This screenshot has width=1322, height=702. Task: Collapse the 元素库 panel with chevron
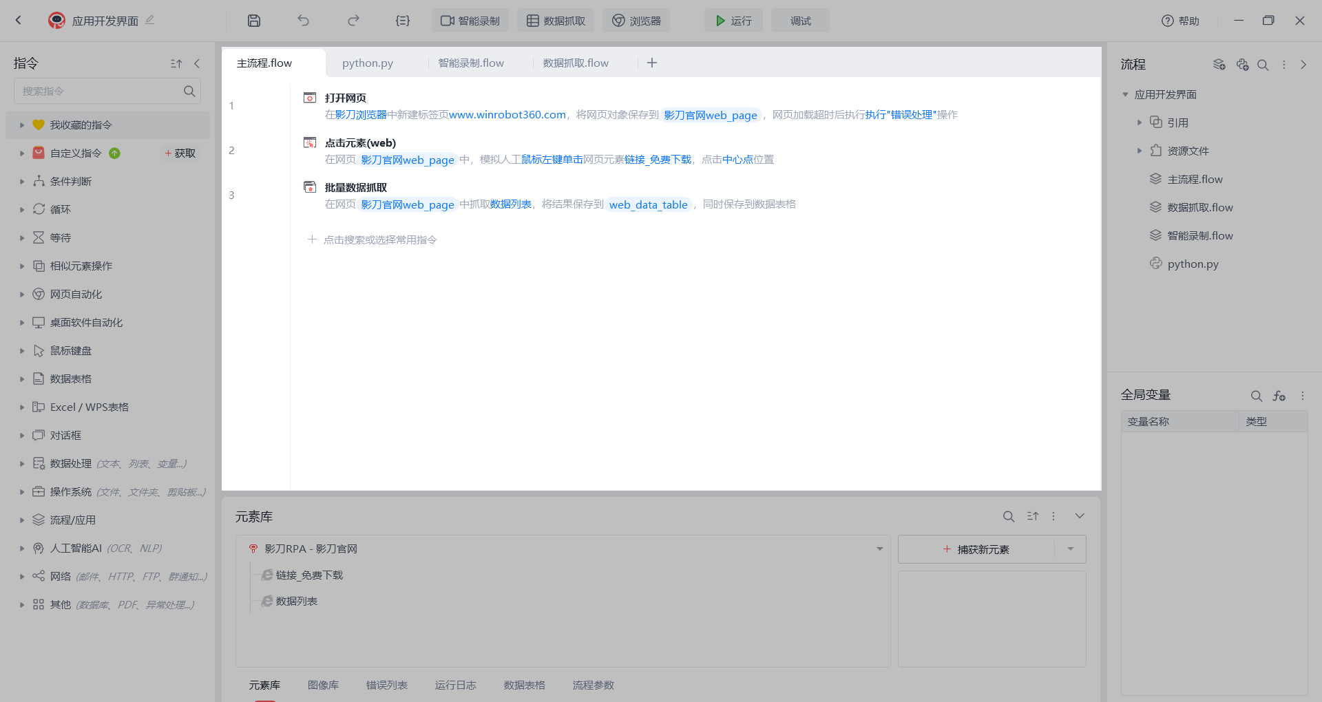click(1080, 516)
